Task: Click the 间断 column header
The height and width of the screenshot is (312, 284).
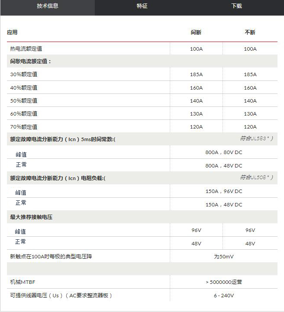Action: [x=196, y=32]
